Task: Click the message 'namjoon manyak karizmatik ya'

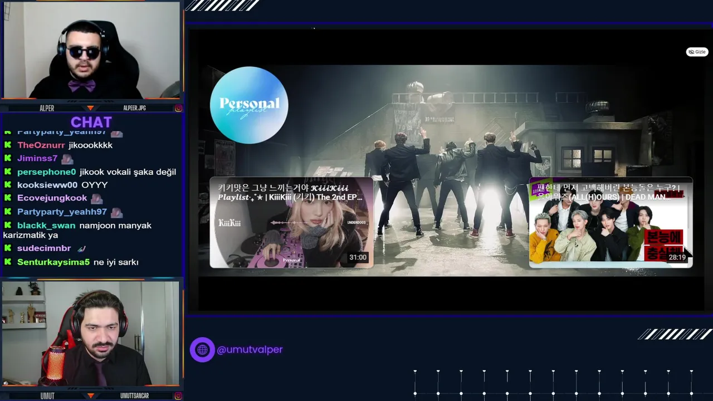Action: tap(77, 230)
